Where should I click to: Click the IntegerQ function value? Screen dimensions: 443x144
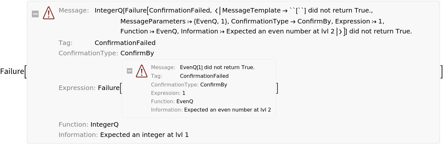pyautogui.click(x=104, y=124)
